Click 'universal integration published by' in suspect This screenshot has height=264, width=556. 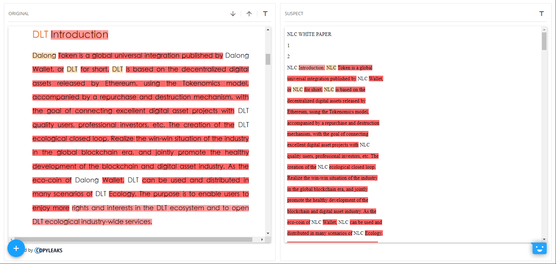322,78
